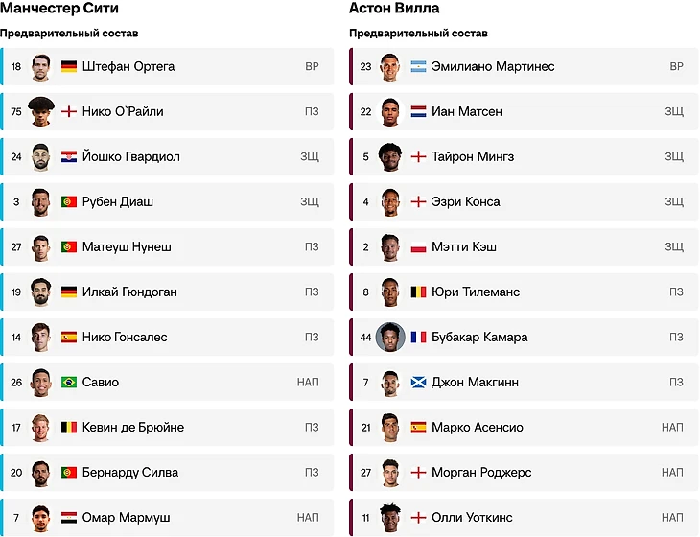The height and width of the screenshot is (537, 700).
Task: Click the Brazilian flag beside Савио
Action: pyautogui.click(x=69, y=383)
